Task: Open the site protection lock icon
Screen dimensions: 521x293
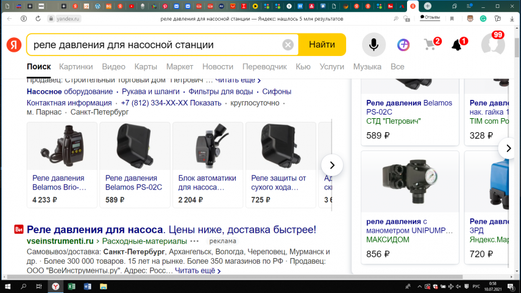Action: (51, 19)
